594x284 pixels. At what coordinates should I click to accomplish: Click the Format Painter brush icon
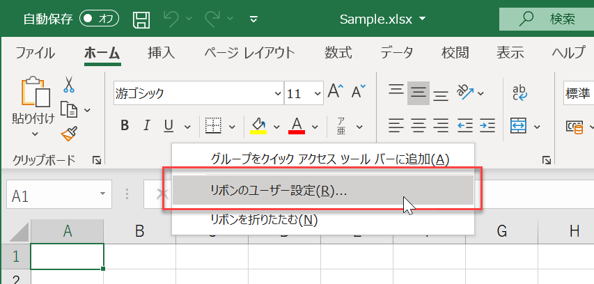[69, 132]
